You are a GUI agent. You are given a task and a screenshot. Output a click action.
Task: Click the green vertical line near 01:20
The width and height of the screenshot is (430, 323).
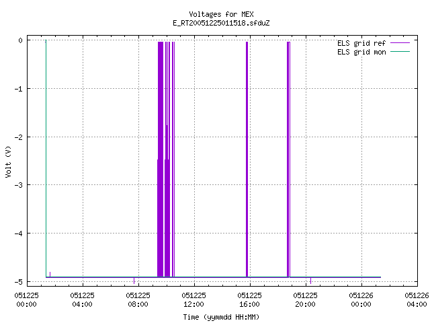tap(46, 159)
